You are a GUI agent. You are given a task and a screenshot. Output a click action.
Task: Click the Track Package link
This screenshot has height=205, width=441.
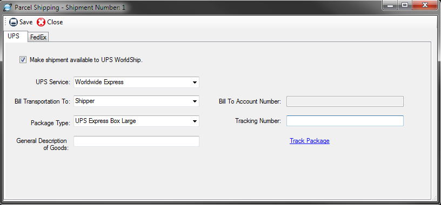(310, 141)
